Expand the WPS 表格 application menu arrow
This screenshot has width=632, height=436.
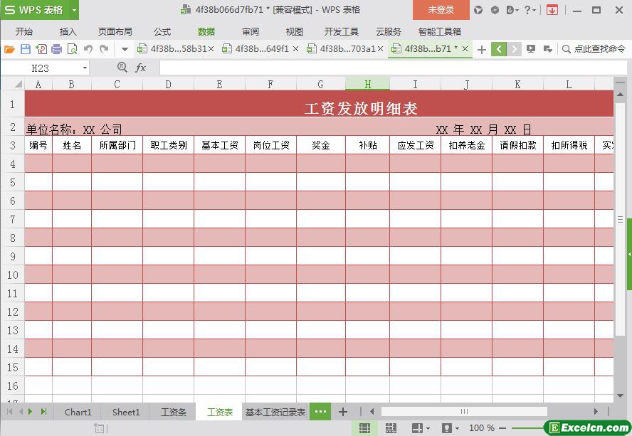click(74, 10)
